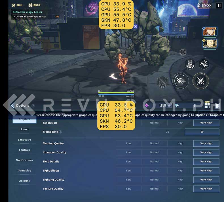The width and height of the screenshot is (224, 202).
Task: Open the Language options tab
Action: [x=24, y=139]
